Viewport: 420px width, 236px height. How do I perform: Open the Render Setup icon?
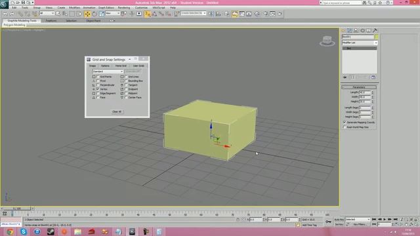(266, 14)
